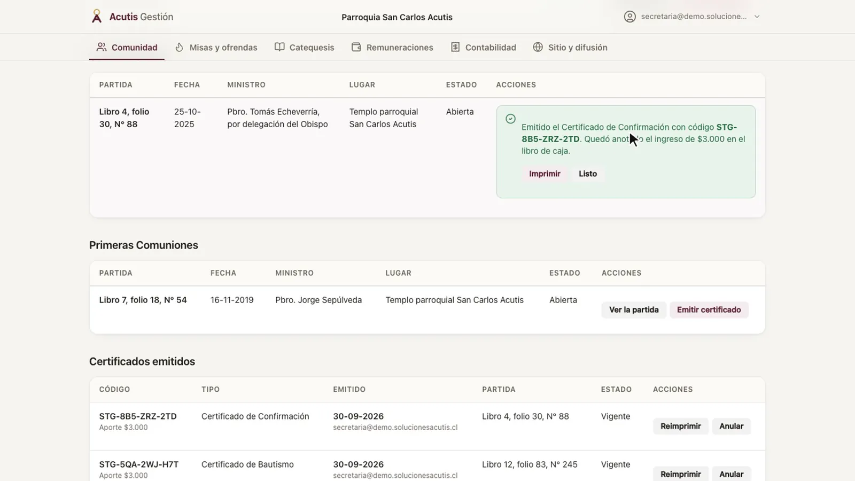Open the Remuneraciones tab
The height and width of the screenshot is (481, 855).
pos(392,47)
